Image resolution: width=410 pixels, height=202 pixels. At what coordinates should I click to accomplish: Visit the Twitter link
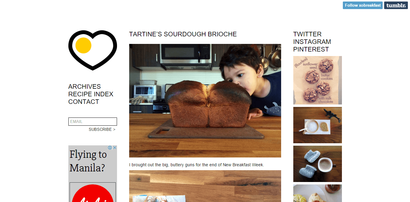coord(307,34)
